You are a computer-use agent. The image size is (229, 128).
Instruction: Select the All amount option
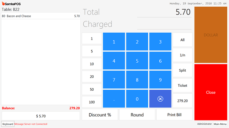(183, 40)
